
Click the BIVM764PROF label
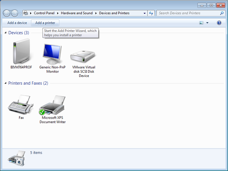(21, 67)
